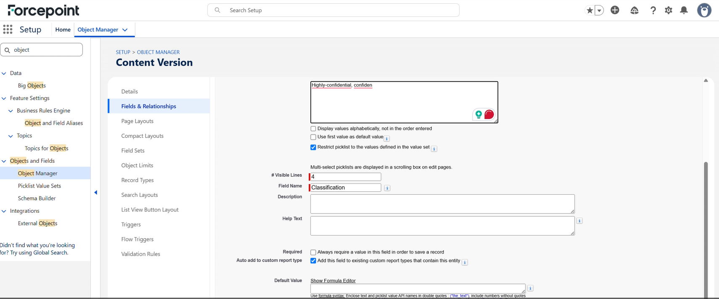This screenshot has width=719, height=299.
Task: Select the Object Manager tab
Action: pos(98,29)
